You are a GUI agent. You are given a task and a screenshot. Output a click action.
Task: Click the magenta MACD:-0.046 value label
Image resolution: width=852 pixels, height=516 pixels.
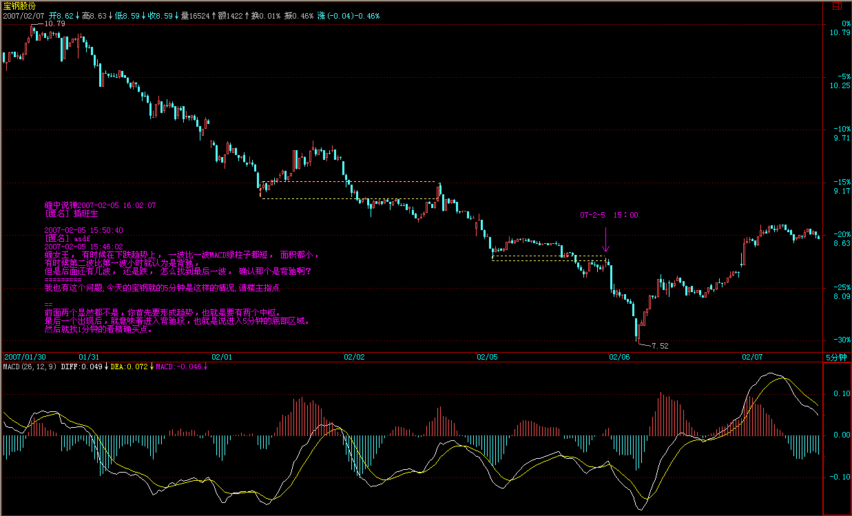pyautogui.click(x=179, y=367)
